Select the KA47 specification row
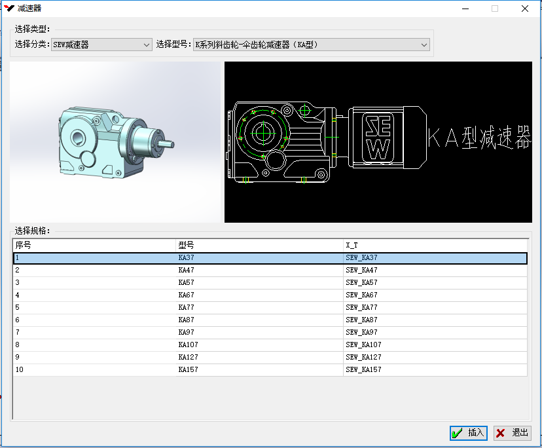Screen dimensions: 542x448 187,271
